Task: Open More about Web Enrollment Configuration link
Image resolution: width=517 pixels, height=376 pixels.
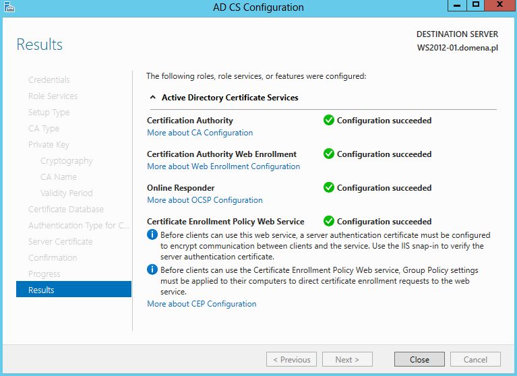Action: point(224,166)
